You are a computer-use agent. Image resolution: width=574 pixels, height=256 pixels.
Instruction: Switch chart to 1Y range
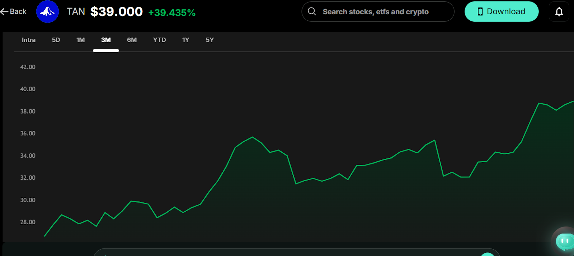[x=185, y=40]
